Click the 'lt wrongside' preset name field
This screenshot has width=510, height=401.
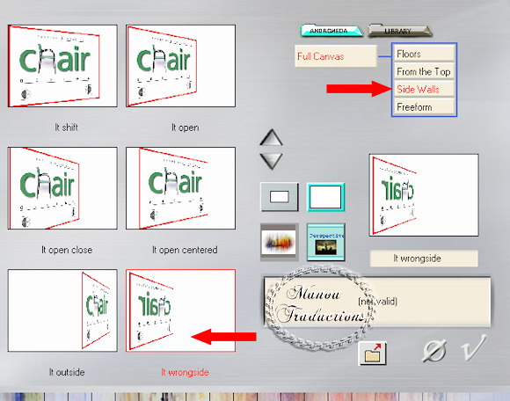(424, 259)
